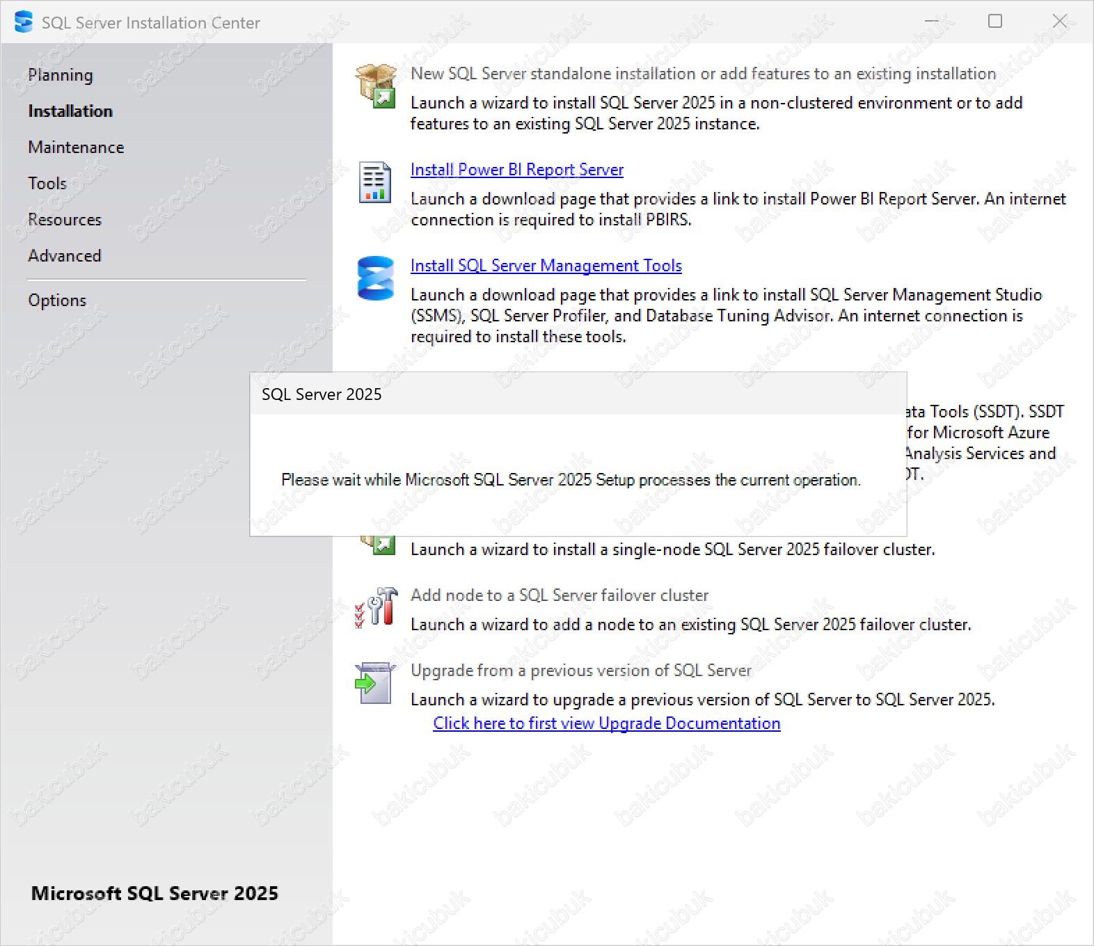Follow Install SQL Server Management Tools link
This screenshot has width=1094, height=946.
pyautogui.click(x=546, y=266)
